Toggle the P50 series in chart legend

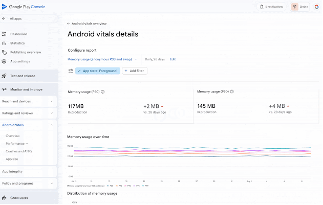(110, 186)
